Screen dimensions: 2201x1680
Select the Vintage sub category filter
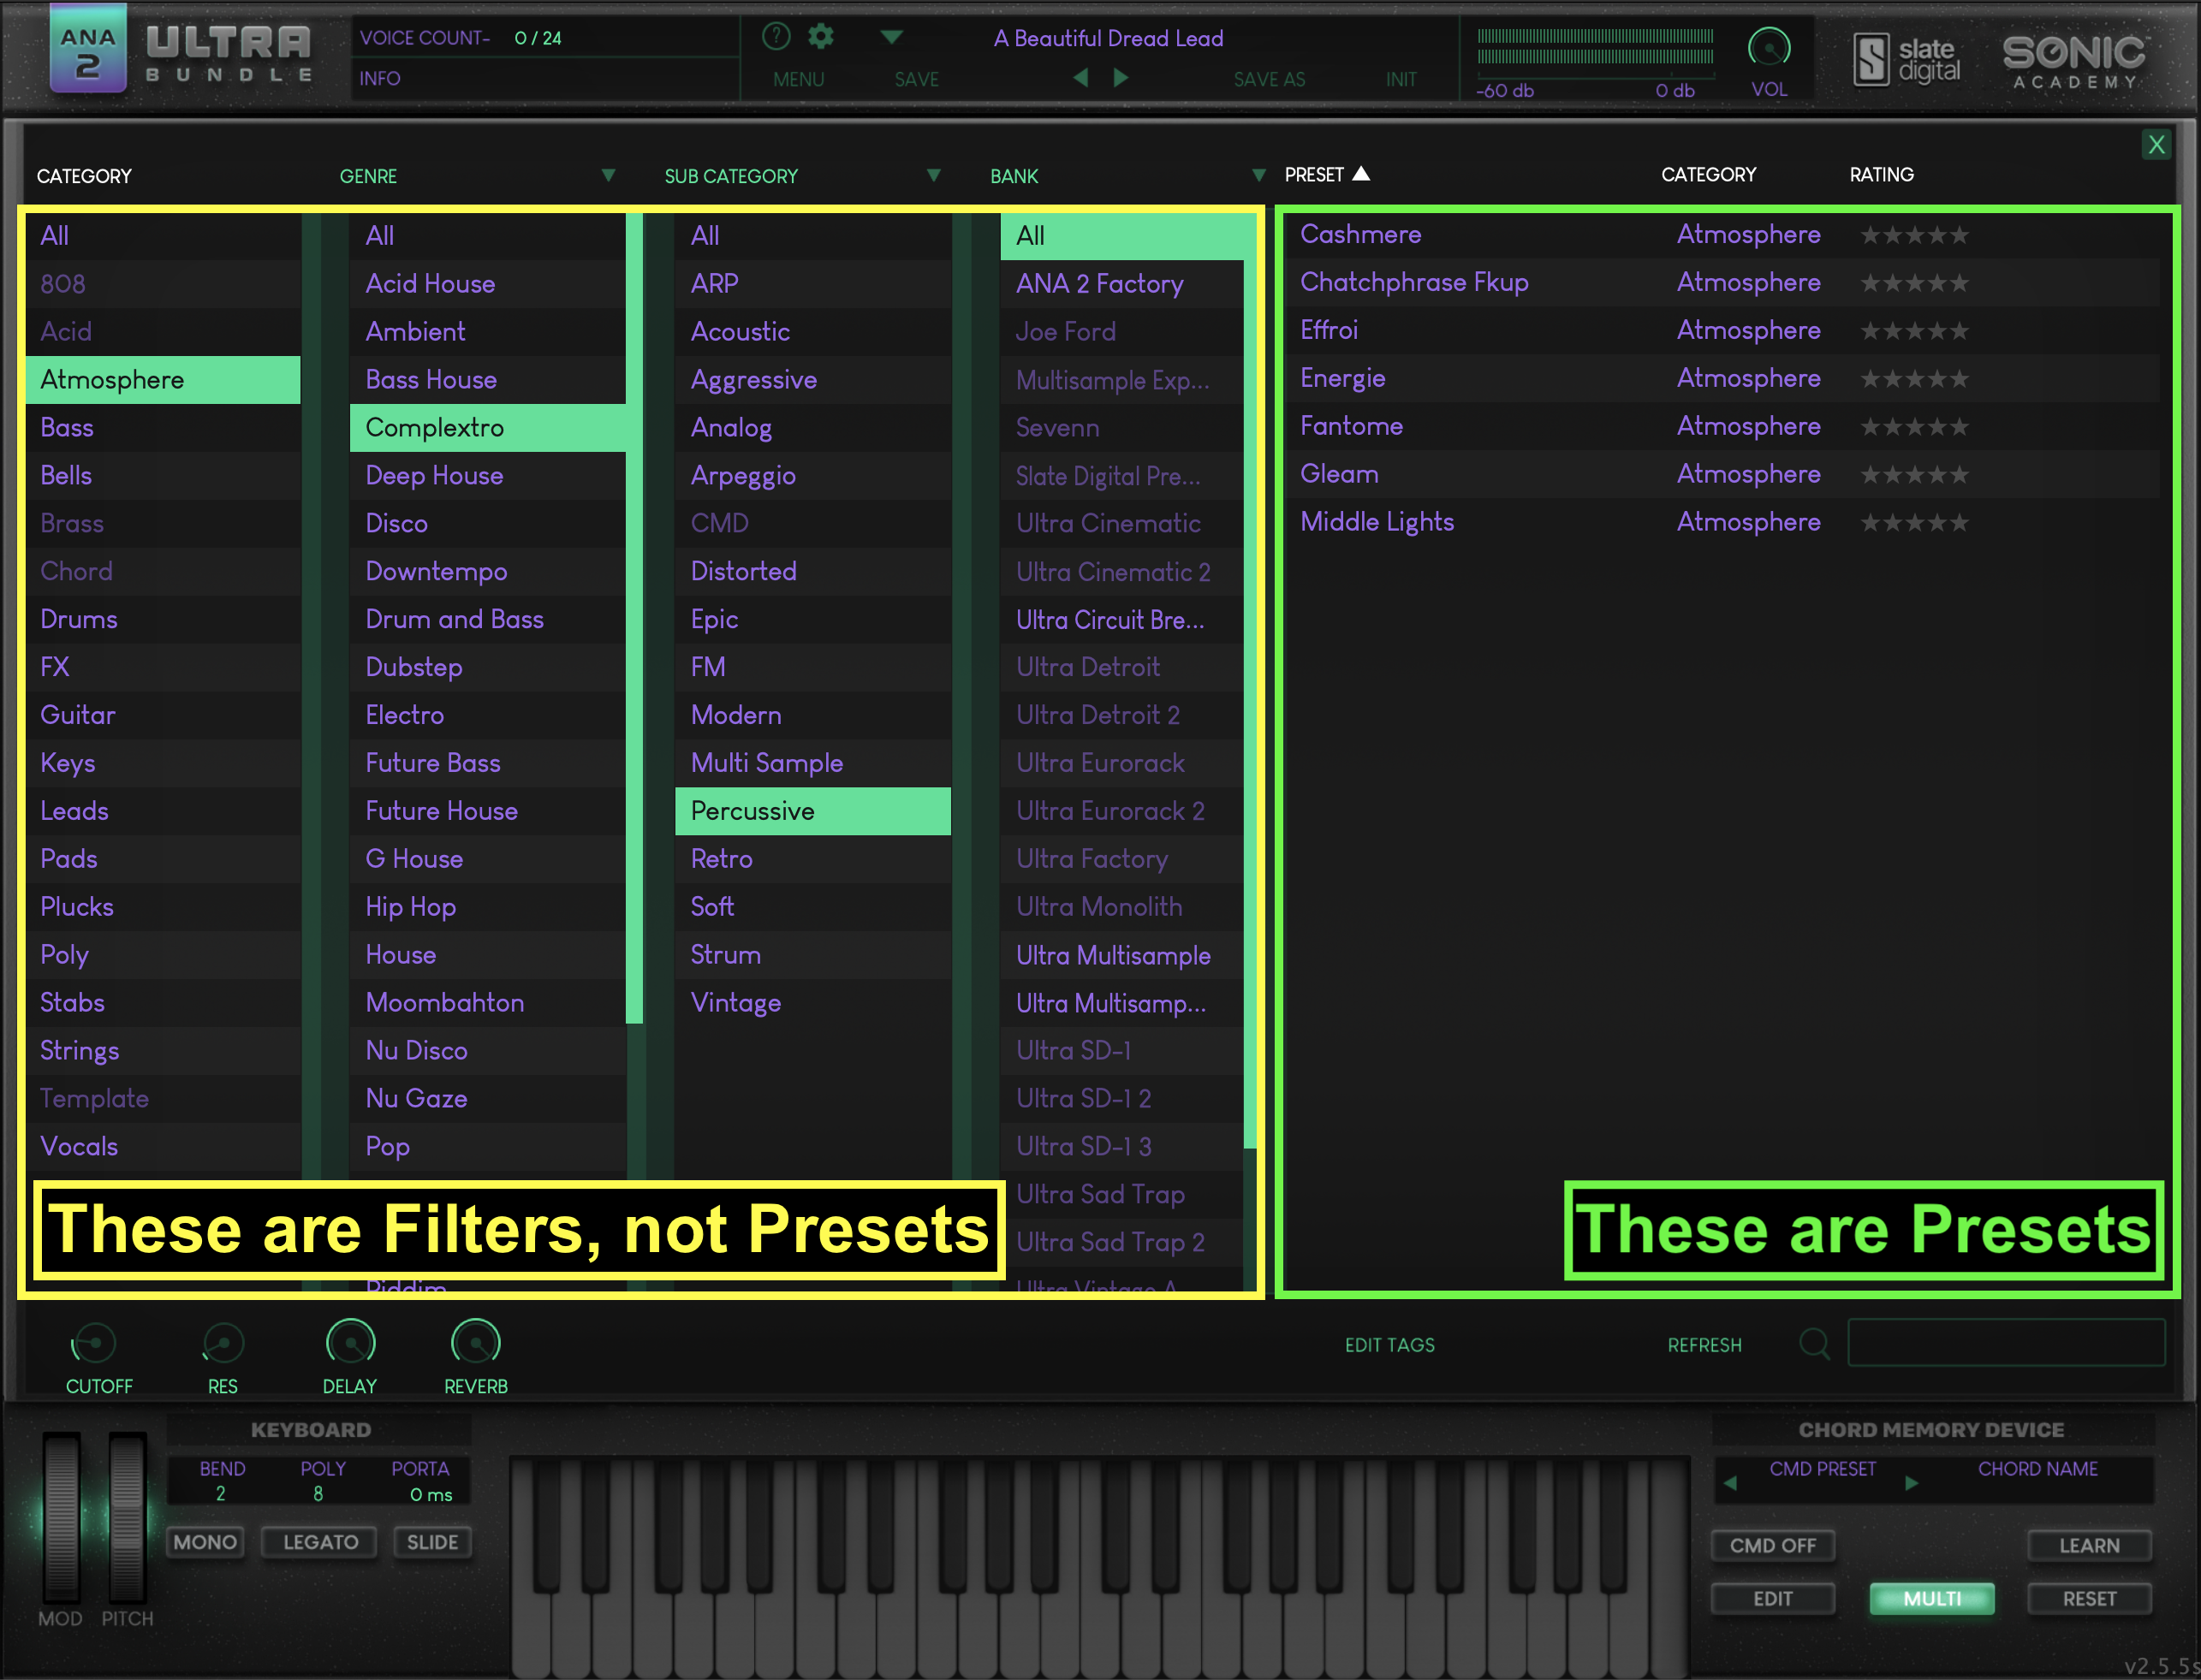point(813,1003)
